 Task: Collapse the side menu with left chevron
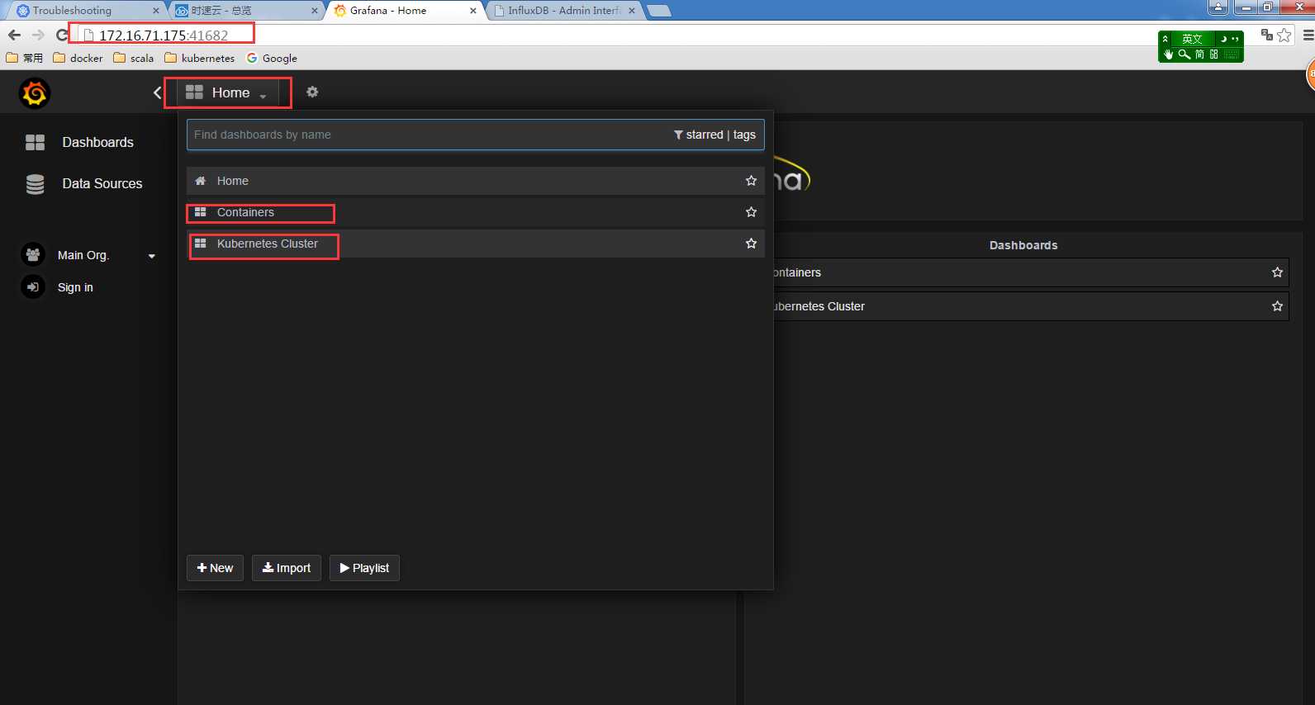point(157,92)
